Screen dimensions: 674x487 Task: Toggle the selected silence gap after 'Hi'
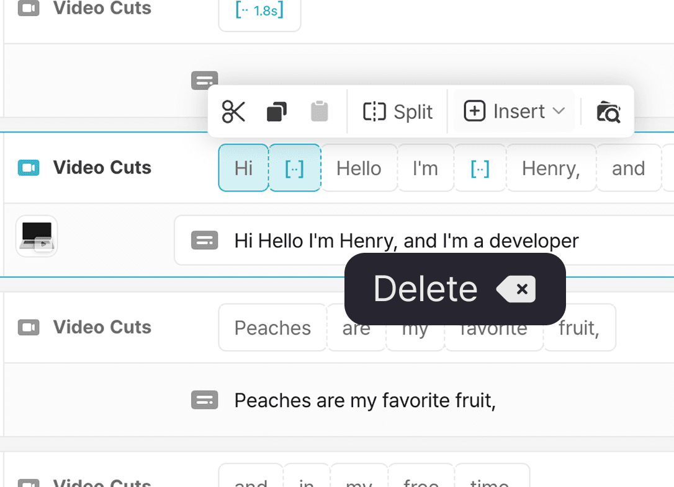[x=294, y=169]
